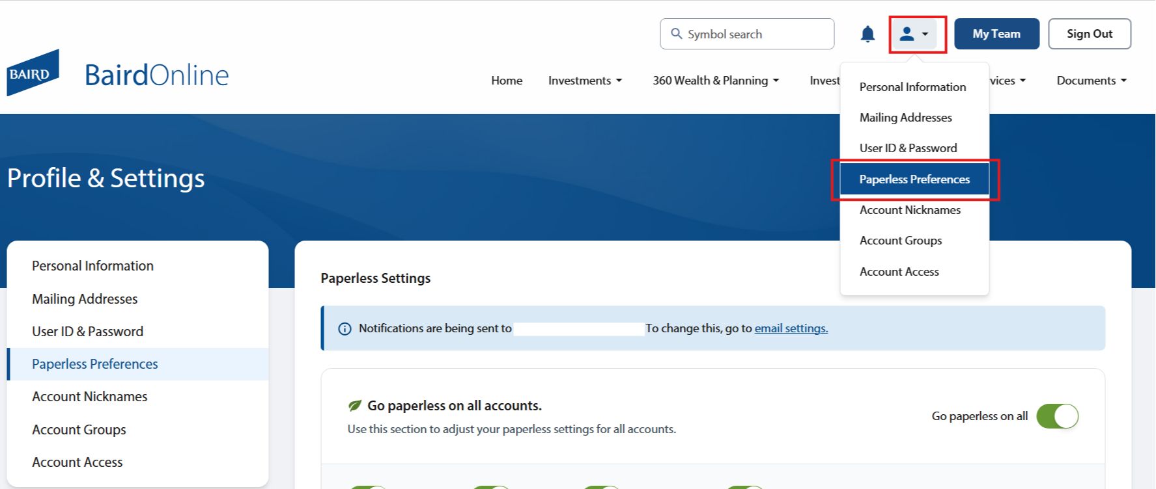Click the Sign Out button
The image size is (1156, 489).
tap(1090, 34)
